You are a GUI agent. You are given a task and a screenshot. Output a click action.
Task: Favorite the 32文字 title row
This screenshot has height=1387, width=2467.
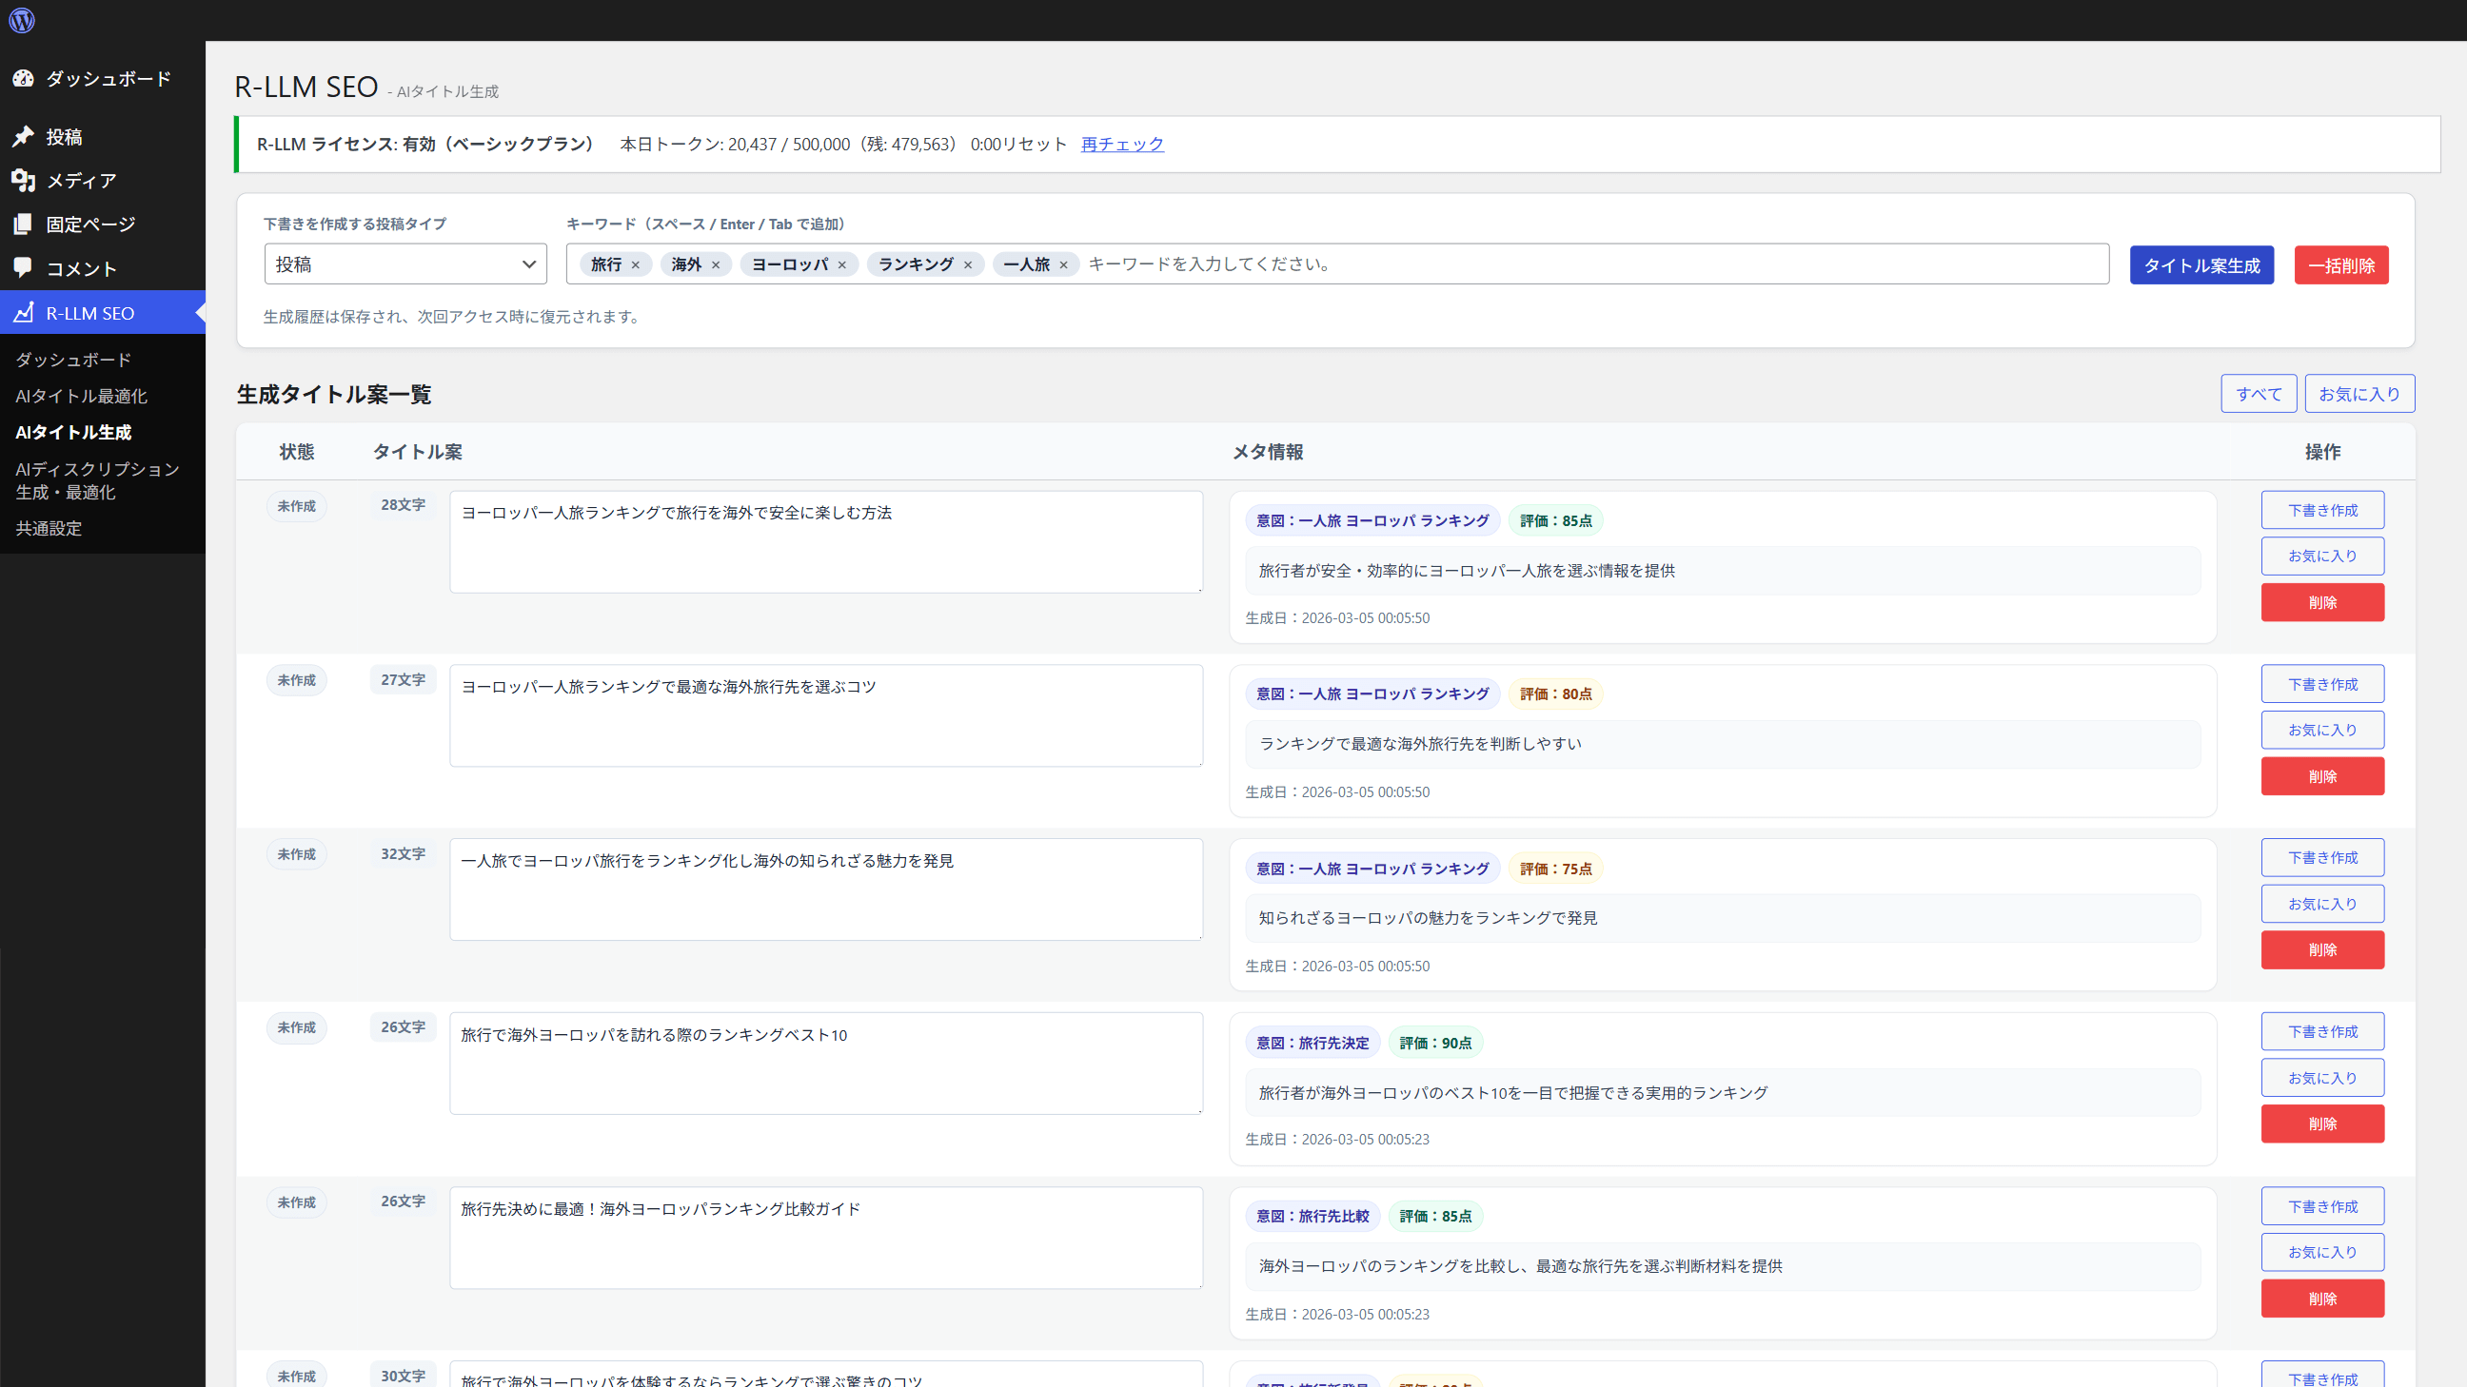click(2323, 904)
